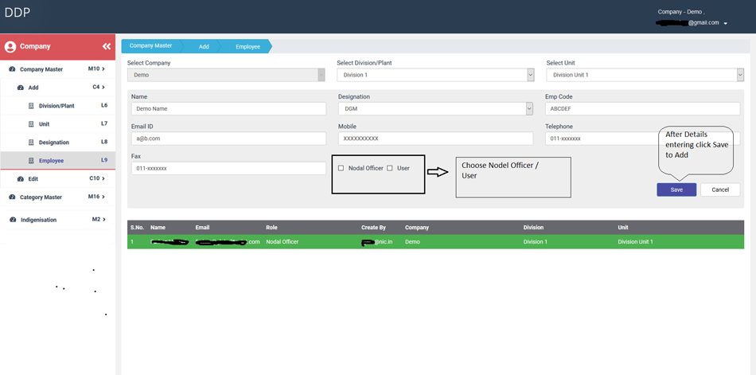Click the Cancel button

click(x=720, y=189)
